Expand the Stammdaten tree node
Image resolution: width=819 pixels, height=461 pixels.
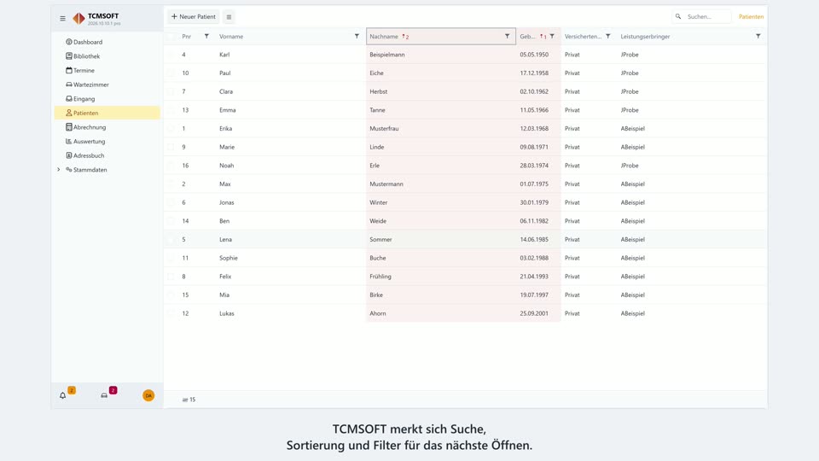click(59, 169)
